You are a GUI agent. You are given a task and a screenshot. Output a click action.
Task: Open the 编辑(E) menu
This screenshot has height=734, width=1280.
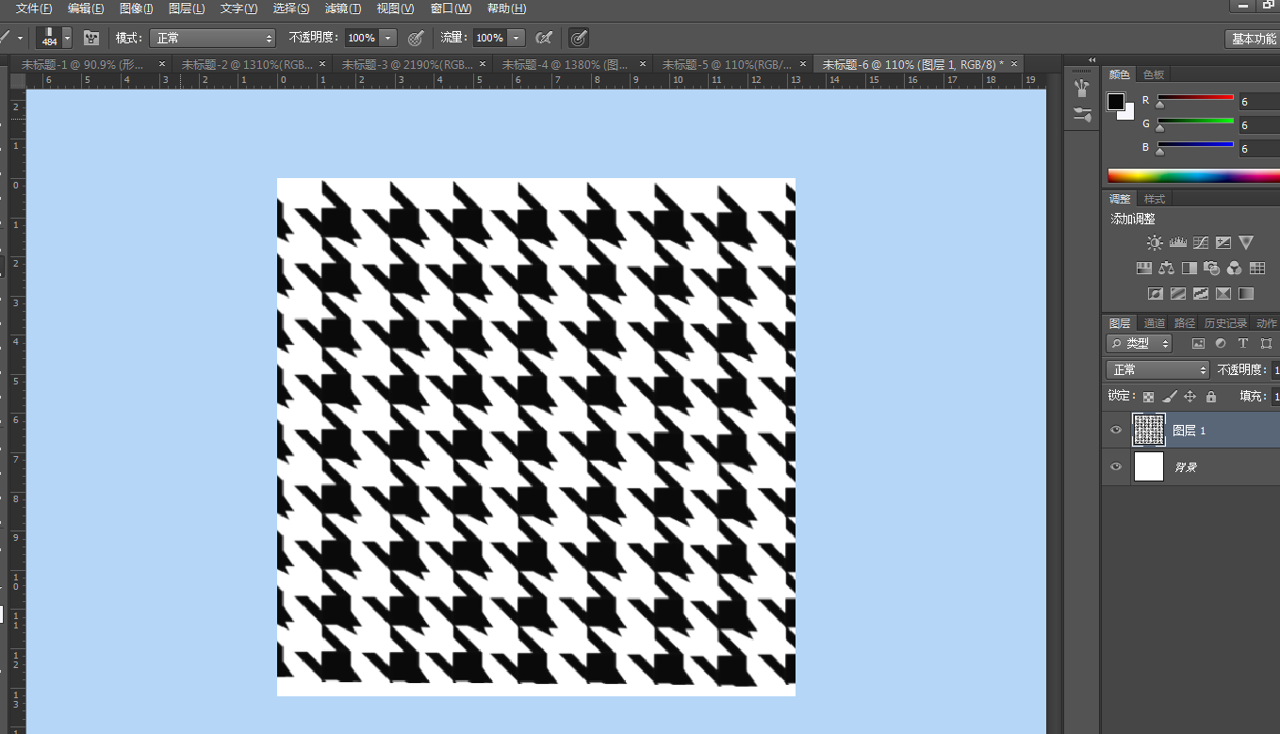(x=86, y=8)
